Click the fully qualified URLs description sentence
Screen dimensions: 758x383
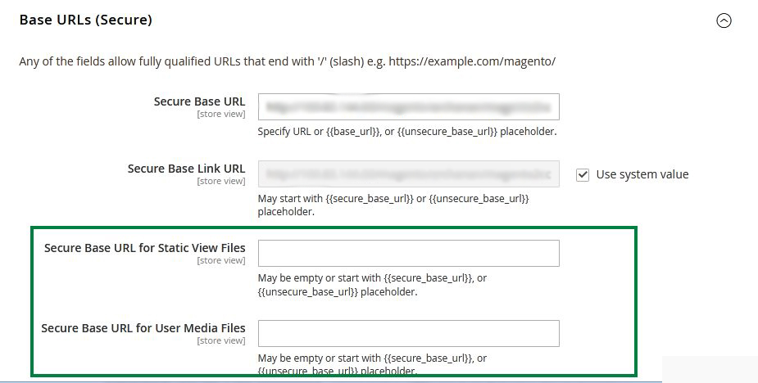pyautogui.click(x=288, y=62)
